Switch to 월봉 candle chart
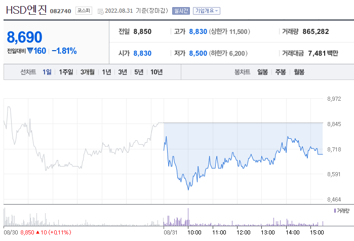Image resolution: width=354 pixels, height=241 pixels. (299, 72)
